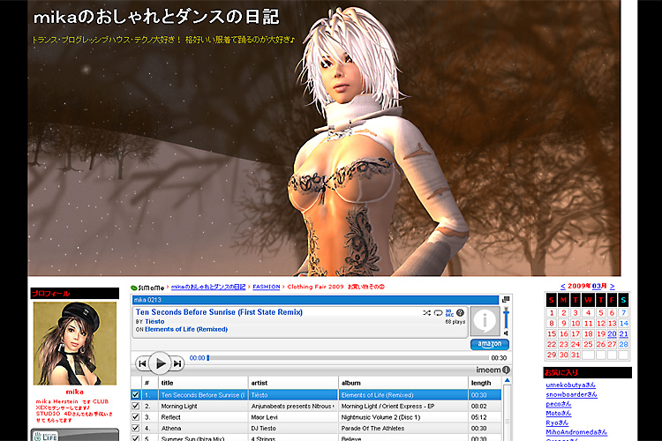Buy the track via amazon button
The image size is (662, 441).
tap(490, 344)
